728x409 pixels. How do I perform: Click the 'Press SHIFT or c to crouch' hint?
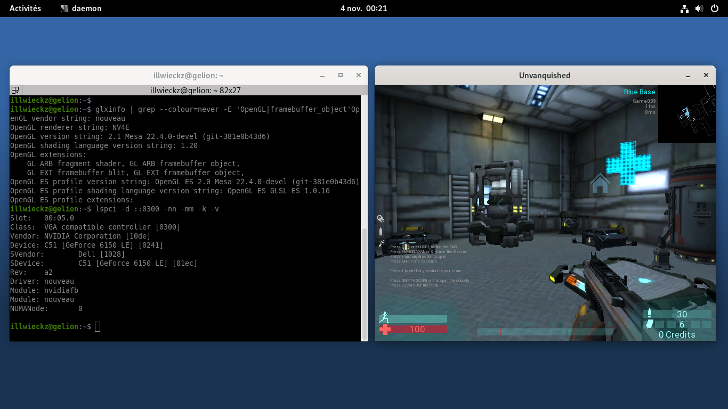(x=414, y=261)
